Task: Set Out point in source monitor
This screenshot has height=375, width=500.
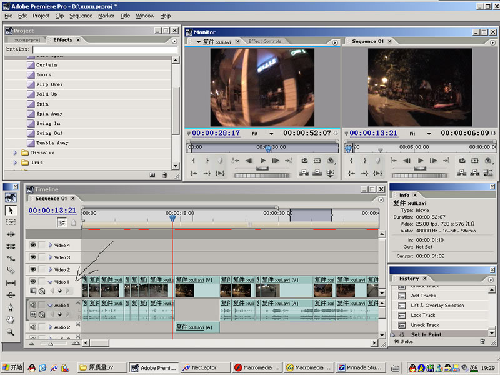Action: [x=207, y=161]
